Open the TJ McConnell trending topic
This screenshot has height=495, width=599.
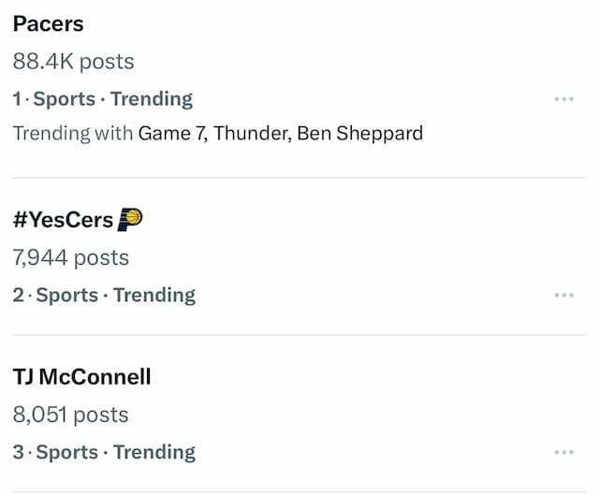click(81, 377)
